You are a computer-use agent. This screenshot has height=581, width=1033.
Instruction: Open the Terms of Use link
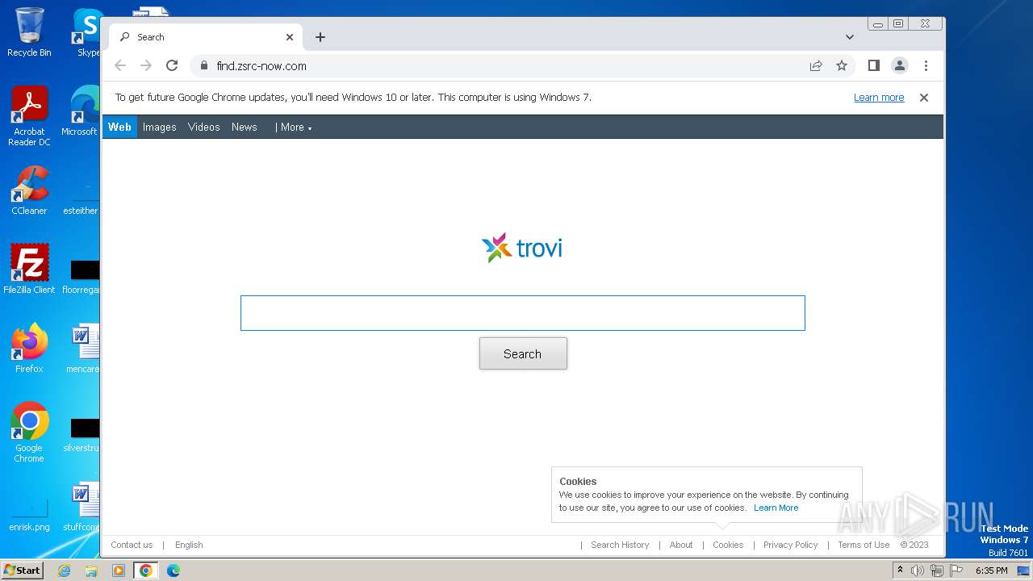(x=864, y=545)
